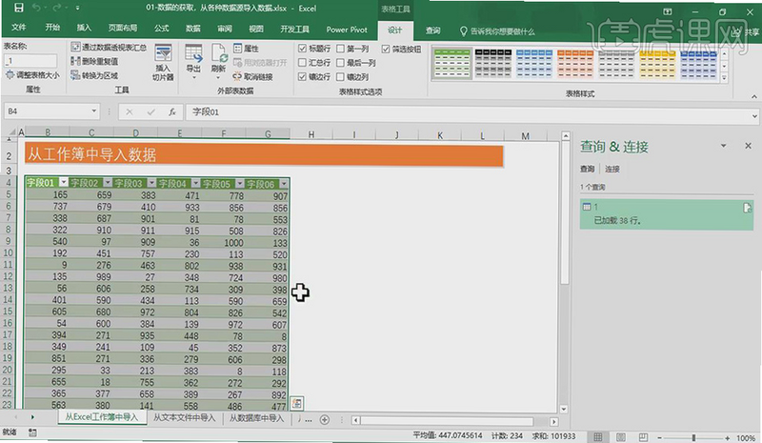This screenshot has height=443, width=762.
Task: Click the add new sheet plus icon
Action: point(325,419)
